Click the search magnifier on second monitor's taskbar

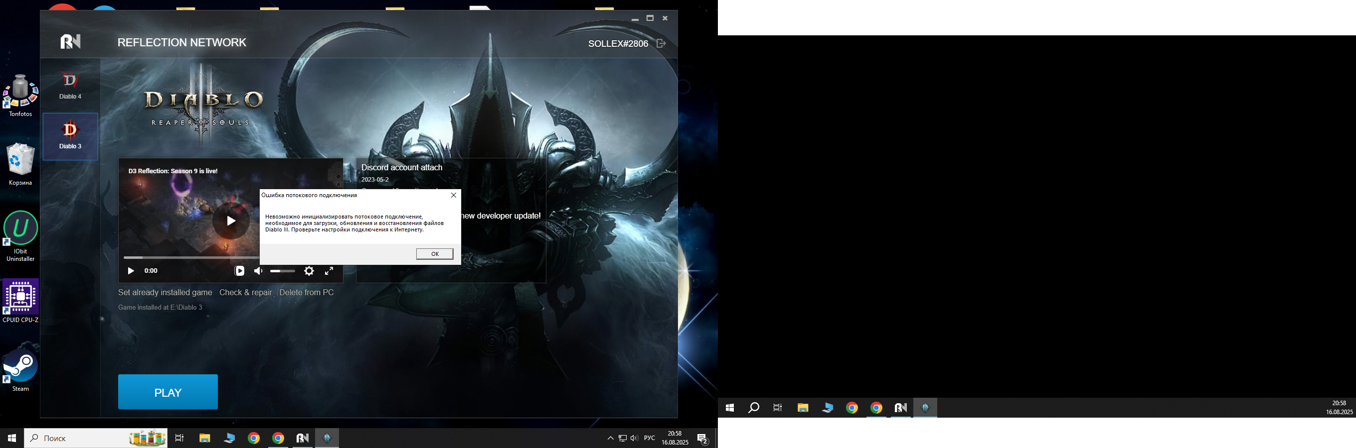(754, 408)
